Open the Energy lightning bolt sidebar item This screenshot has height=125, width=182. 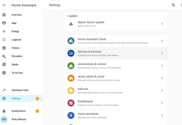pos(21,31)
